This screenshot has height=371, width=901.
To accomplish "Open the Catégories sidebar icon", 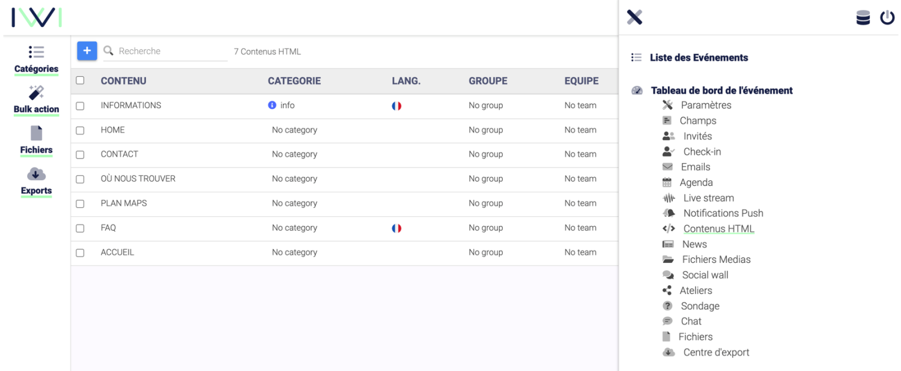I will pyautogui.click(x=36, y=52).
